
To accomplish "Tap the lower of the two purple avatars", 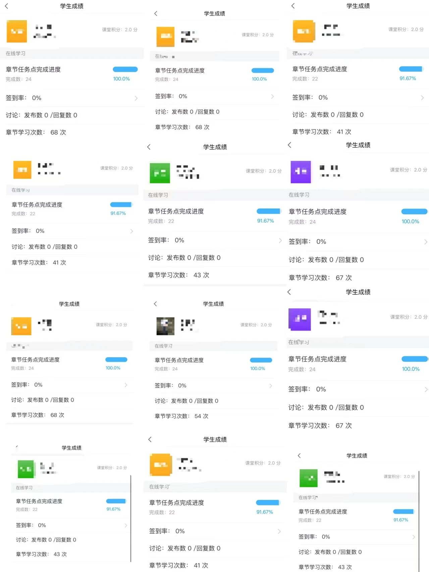I will click(x=300, y=319).
